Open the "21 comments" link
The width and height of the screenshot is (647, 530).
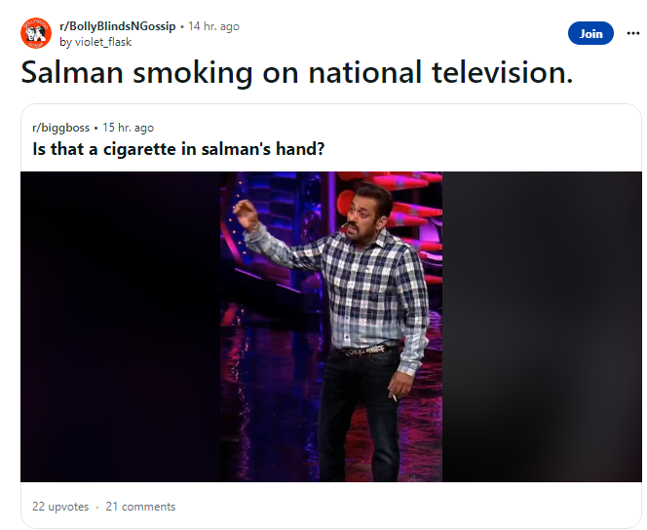[140, 507]
